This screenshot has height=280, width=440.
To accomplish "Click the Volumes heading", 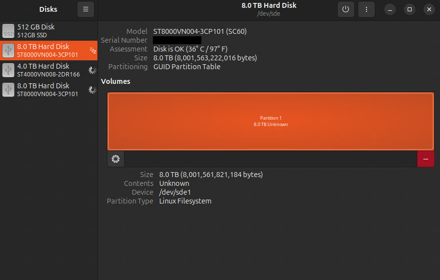I will click(116, 81).
